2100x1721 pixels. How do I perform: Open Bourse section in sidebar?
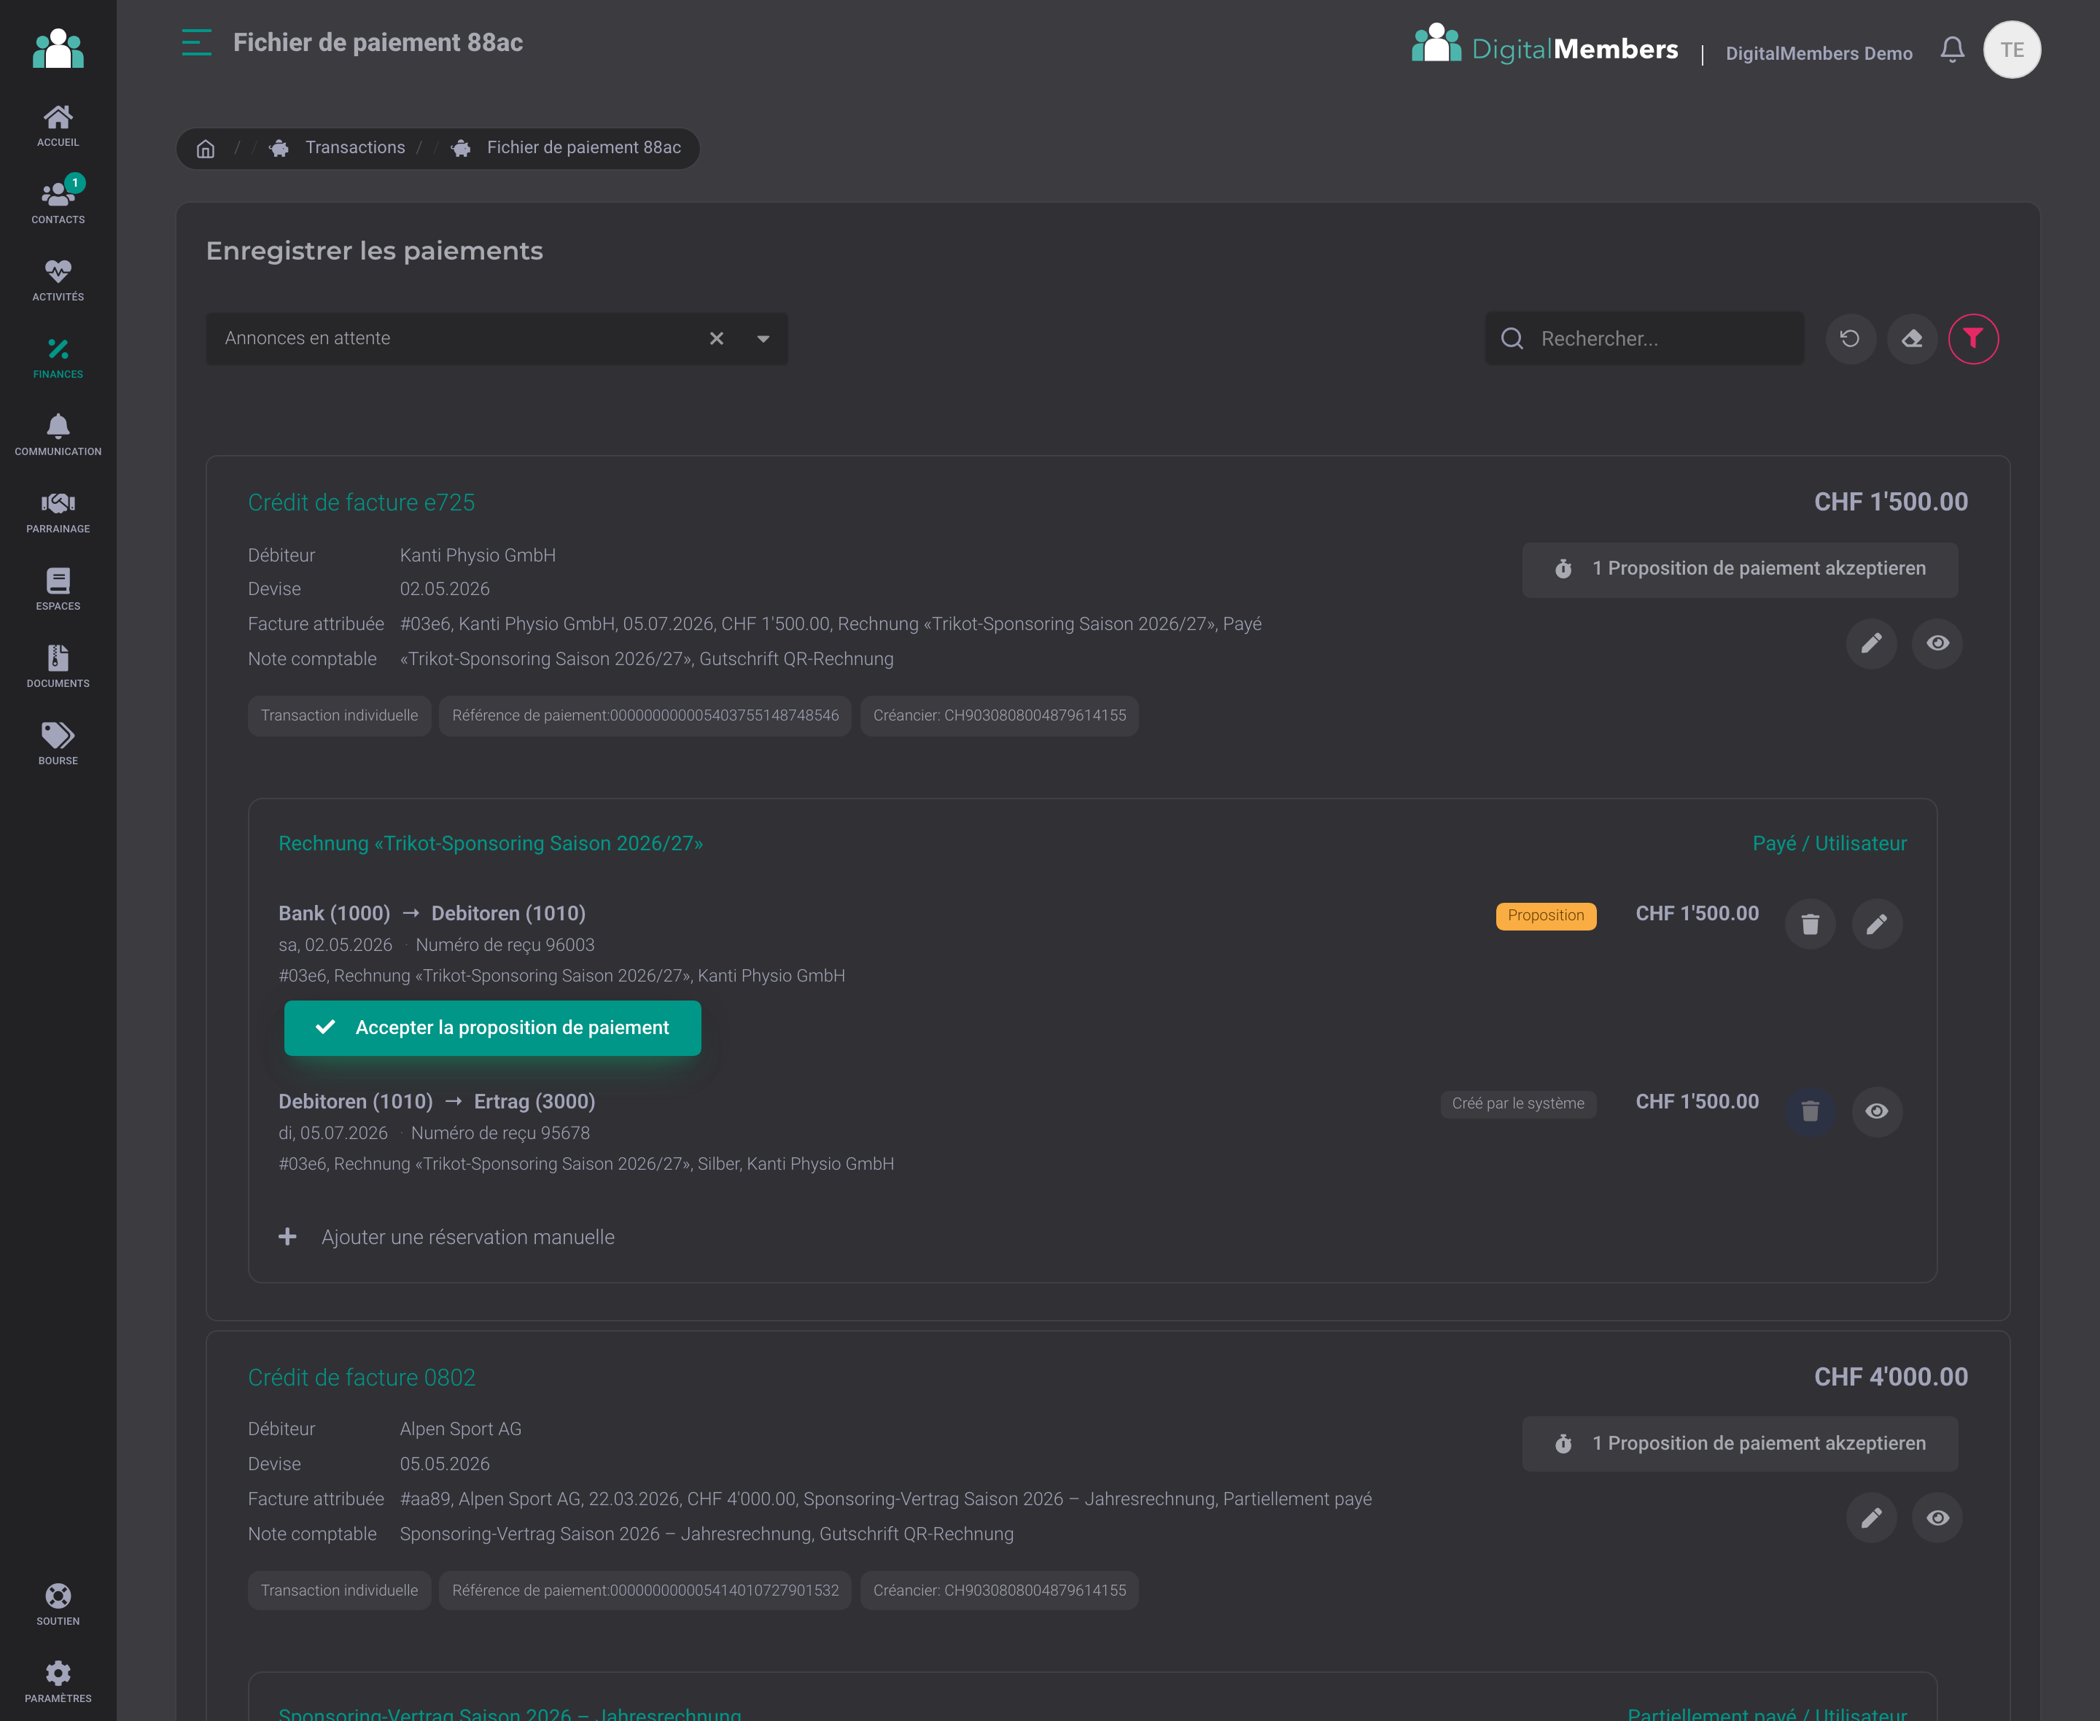[x=58, y=745]
